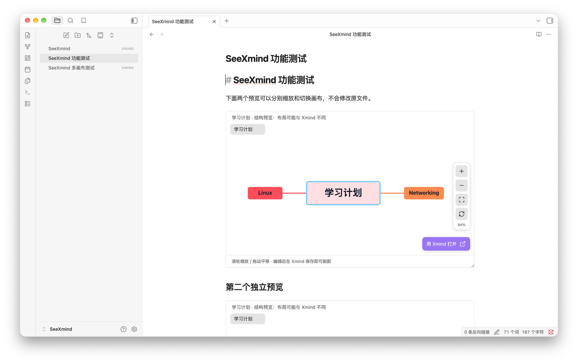Select SeeXmind 功能测试 note in explorer

89,58
